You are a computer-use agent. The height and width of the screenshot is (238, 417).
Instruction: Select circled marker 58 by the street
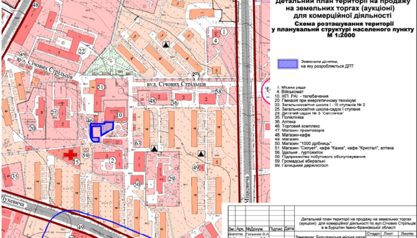point(218,92)
